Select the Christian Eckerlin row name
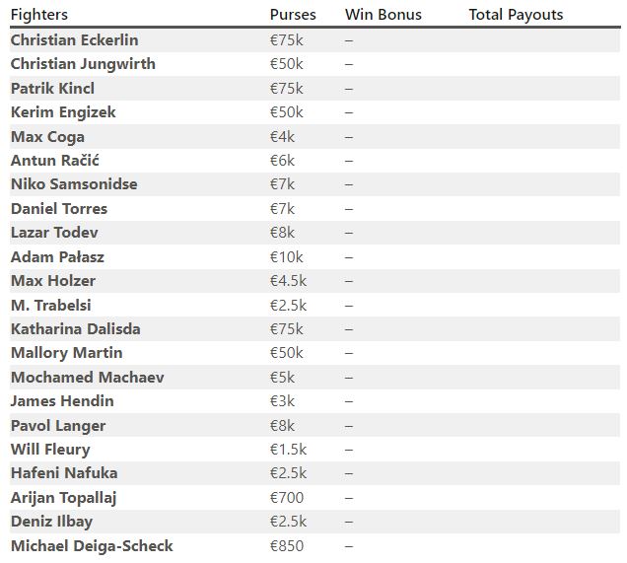Image resolution: width=627 pixels, height=563 pixels. pyautogui.click(x=74, y=40)
